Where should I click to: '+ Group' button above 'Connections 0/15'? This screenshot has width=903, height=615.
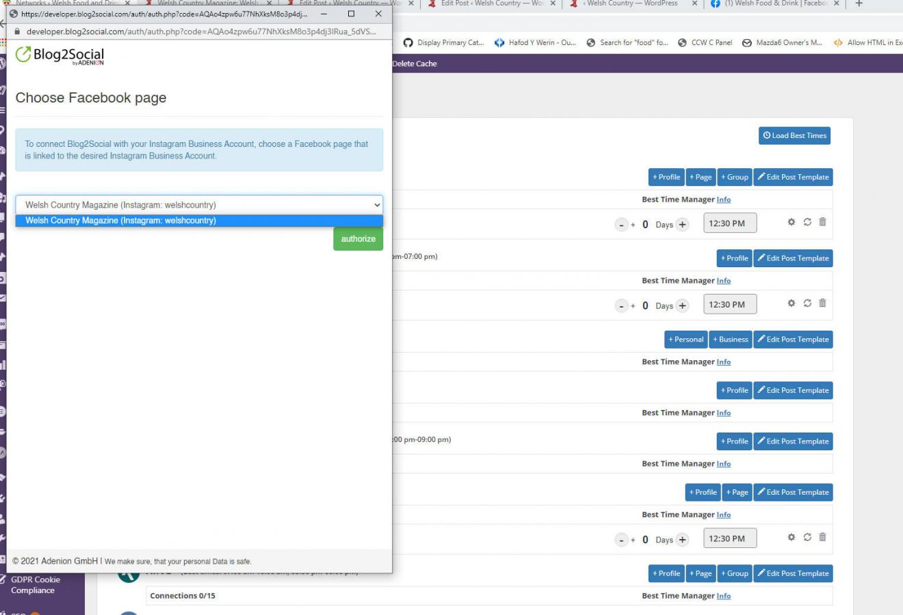point(735,573)
